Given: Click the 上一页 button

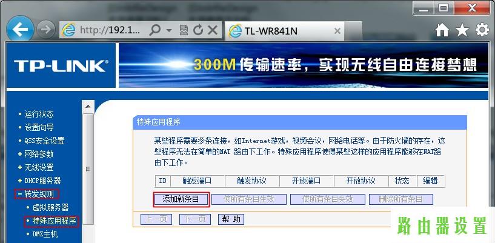Looking at the screenshot, I should (156, 219).
